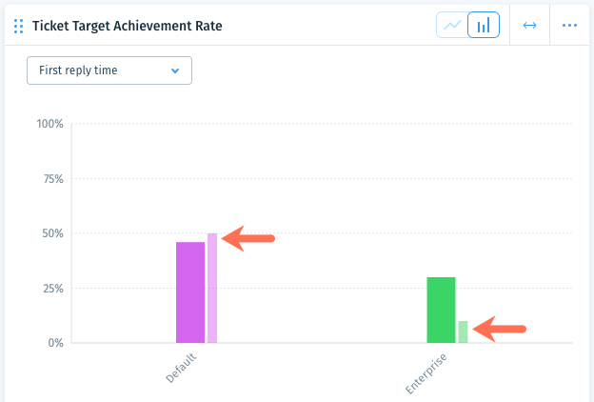Viewport: 594px width, 402px height.
Task: Click the dark green Enterprise bar
Action: [441, 310]
